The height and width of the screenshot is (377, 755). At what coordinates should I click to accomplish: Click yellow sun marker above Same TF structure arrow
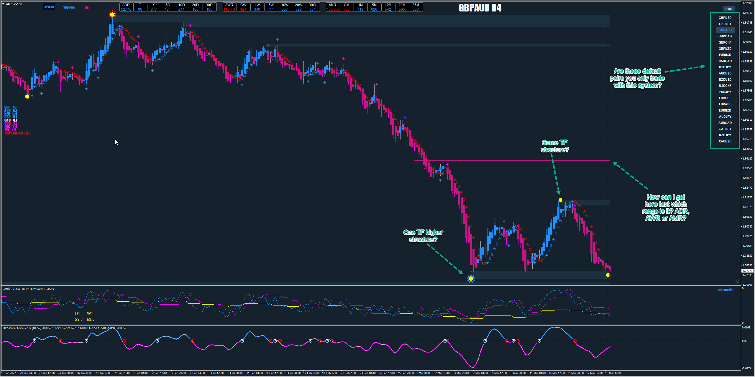(x=560, y=200)
